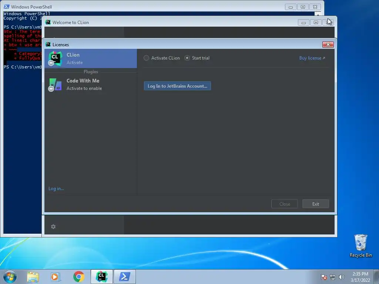Screen dimensions: 379x284
Task: Open settings gear in Welcome to CLion window
Action: 53,227
